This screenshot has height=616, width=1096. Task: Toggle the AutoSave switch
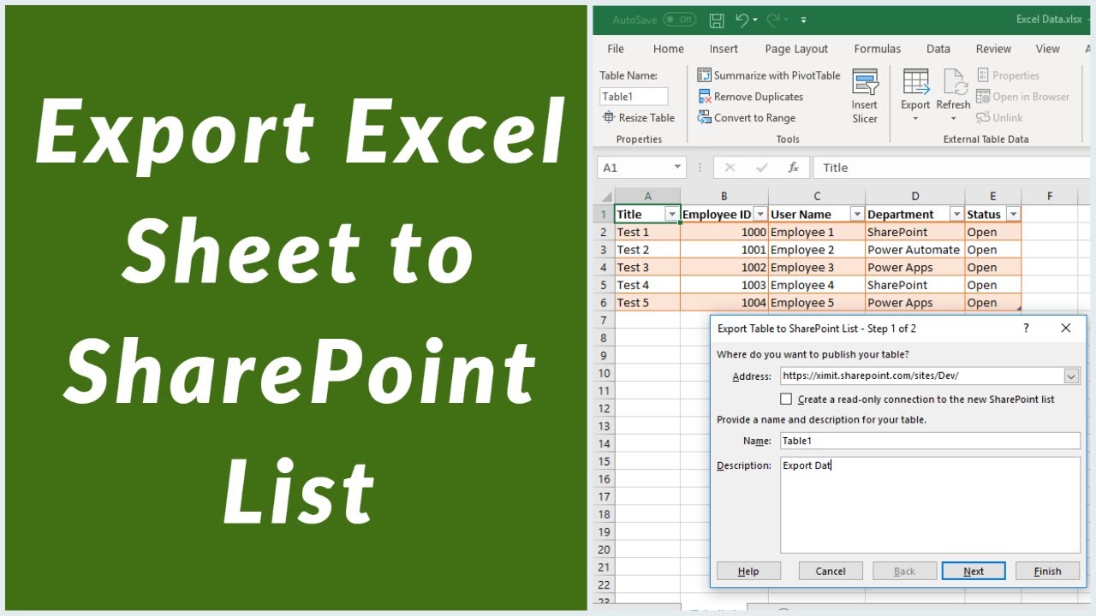tap(679, 20)
